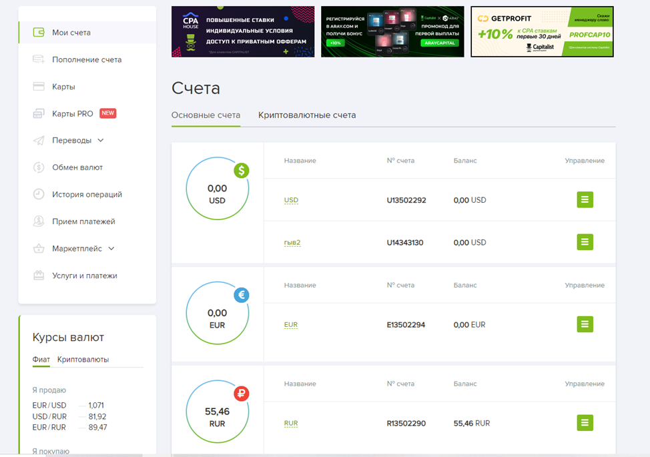
Task: Click account number U14343130
Action: point(405,242)
